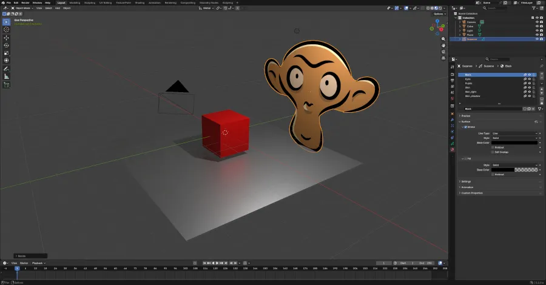Hide Suzanne in the outliner viewport
546x285 pixels.
point(537,39)
